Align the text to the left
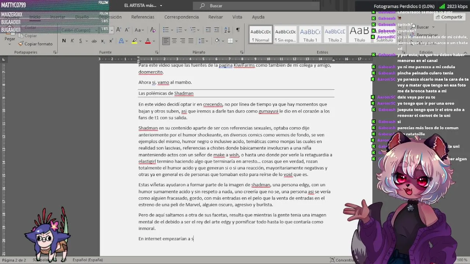This screenshot has width=470, height=264. pyautogui.click(x=166, y=41)
